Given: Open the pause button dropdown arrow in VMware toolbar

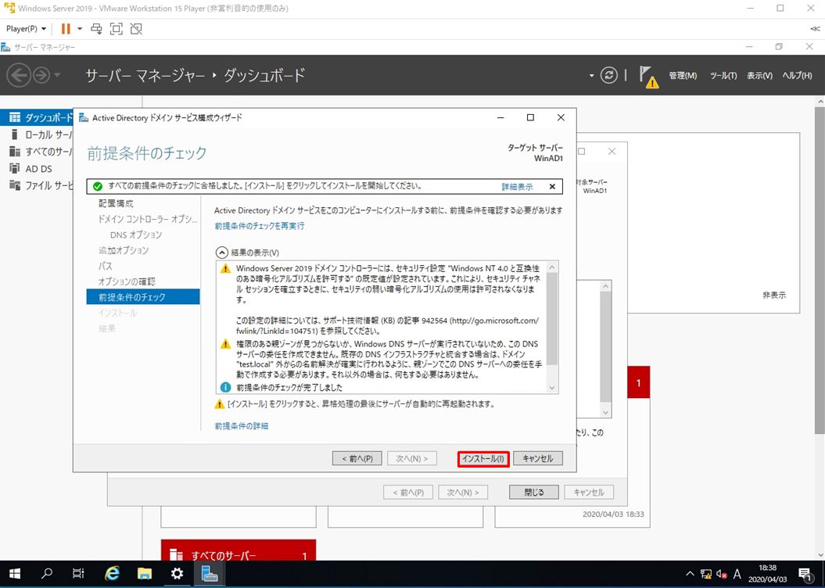Looking at the screenshot, I should click(80, 29).
